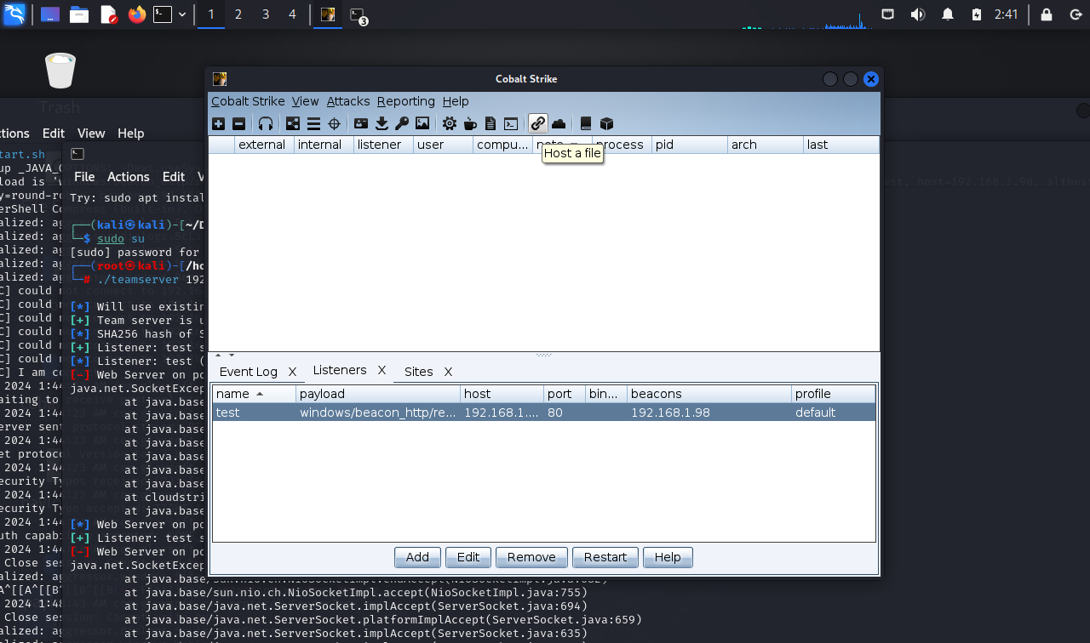Switch to the pivot graph view icon

293,124
